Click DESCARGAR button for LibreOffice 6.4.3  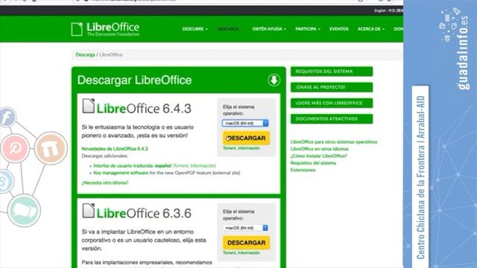click(247, 138)
